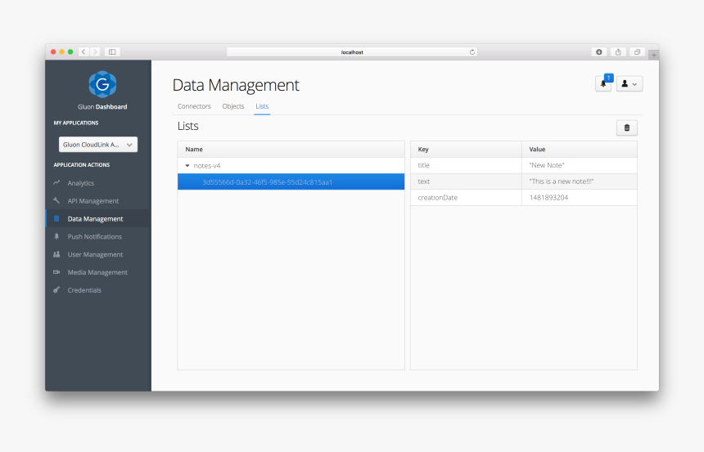704x452 pixels.
Task: Click the User Management people icon
Action: [56, 254]
